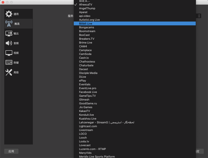This screenshot has height=158, width=208.
Task: Choose Brime Live service
Action: (x=135, y=43)
